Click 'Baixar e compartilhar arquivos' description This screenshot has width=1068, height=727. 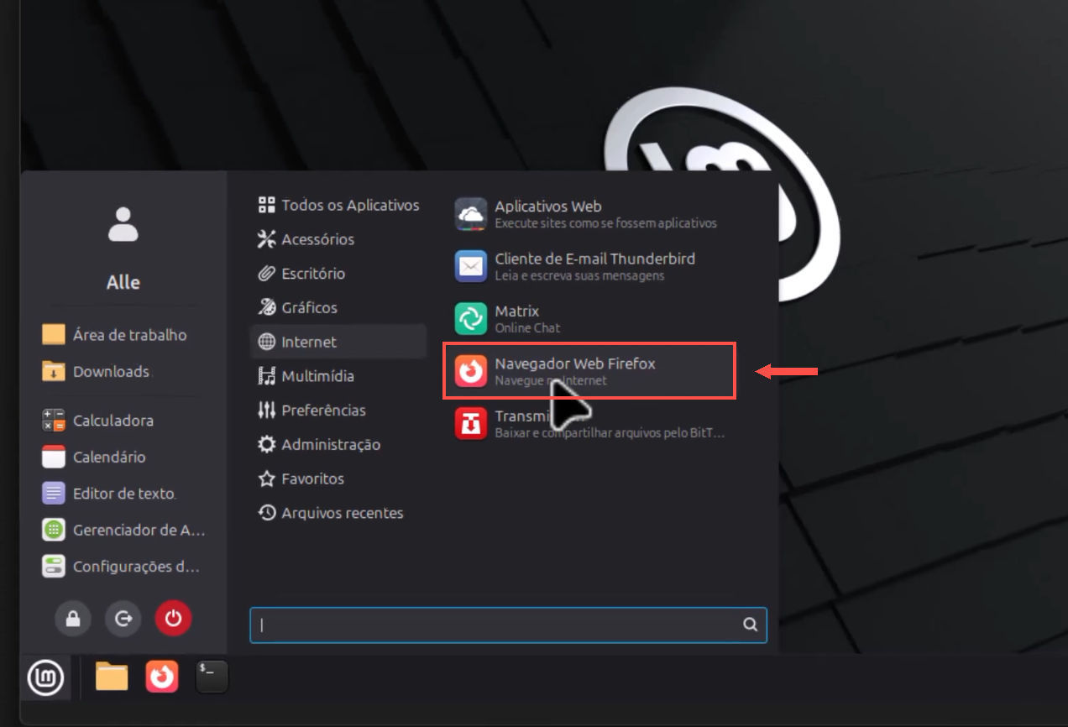[x=610, y=433]
